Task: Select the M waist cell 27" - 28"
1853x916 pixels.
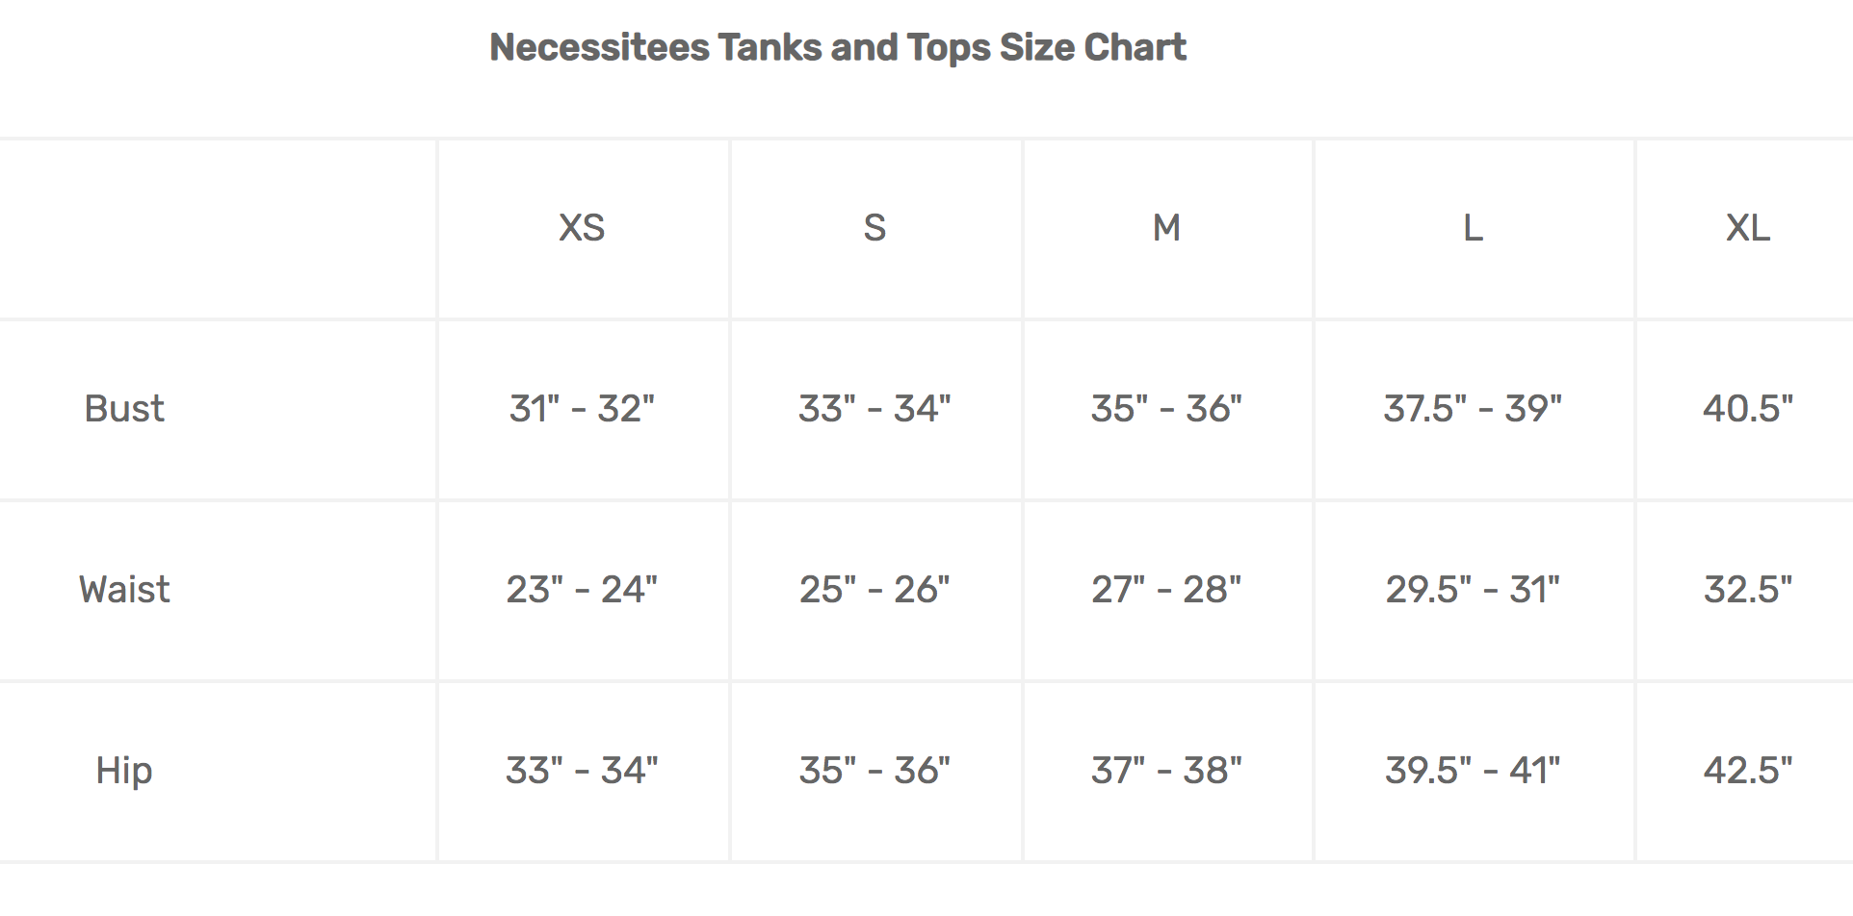Action: pos(1166,590)
